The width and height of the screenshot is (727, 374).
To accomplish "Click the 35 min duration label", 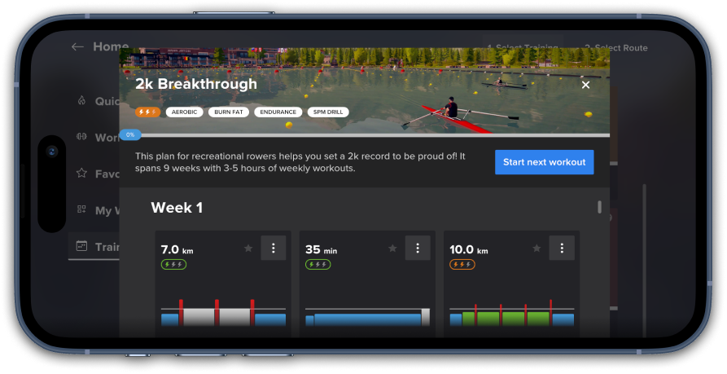I will tap(322, 249).
